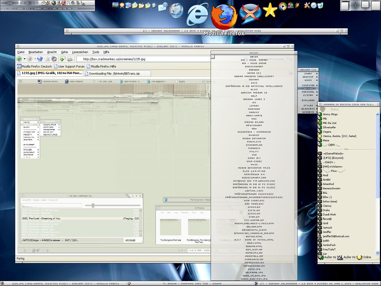The image size is (381, 286).
Task: Launch Windows Media Player from dock
Action: tap(282, 6)
